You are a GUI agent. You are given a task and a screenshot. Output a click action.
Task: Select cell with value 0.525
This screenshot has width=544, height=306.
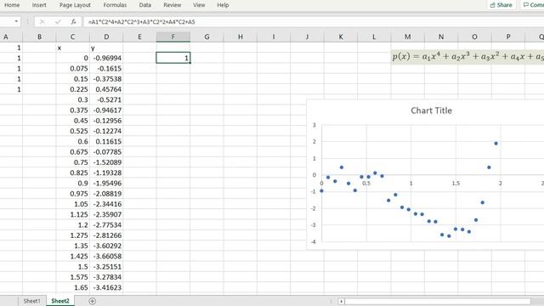pos(72,131)
